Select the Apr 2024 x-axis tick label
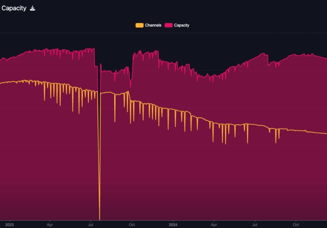327x228 pixels. pos(214,225)
